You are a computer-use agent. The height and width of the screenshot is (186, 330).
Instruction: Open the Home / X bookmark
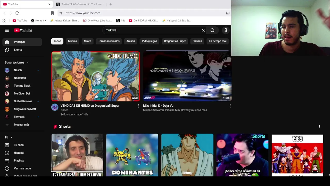click(38, 20)
